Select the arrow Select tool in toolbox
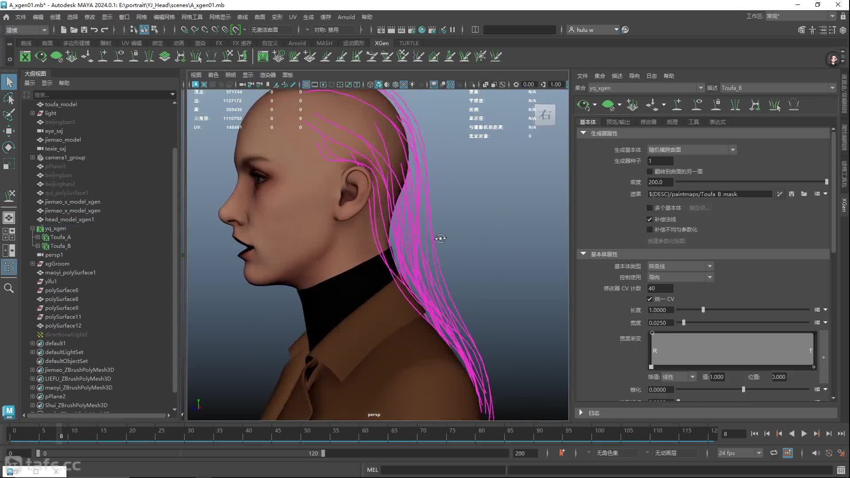The width and height of the screenshot is (850, 478). pyautogui.click(x=9, y=81)
